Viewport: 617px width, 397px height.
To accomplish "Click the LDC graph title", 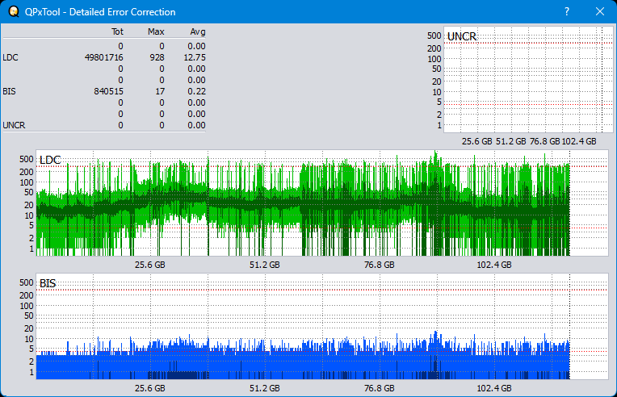I will [50, 160].
